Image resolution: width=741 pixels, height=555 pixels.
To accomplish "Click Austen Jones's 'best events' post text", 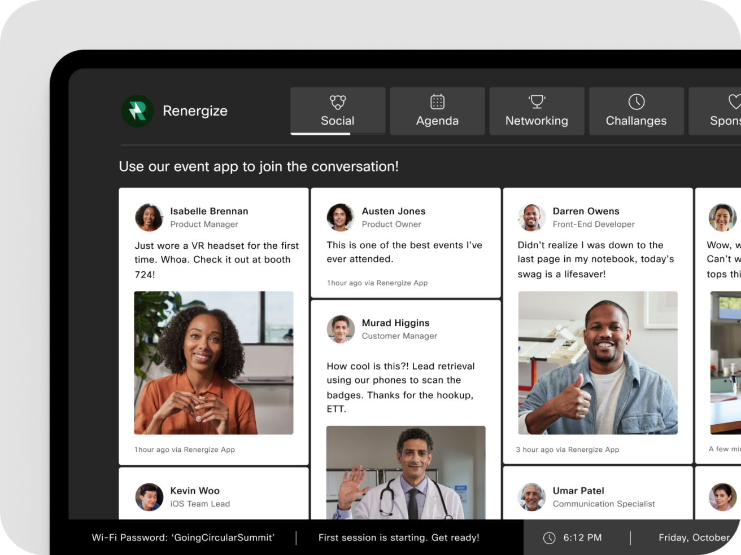I will 404,252.
